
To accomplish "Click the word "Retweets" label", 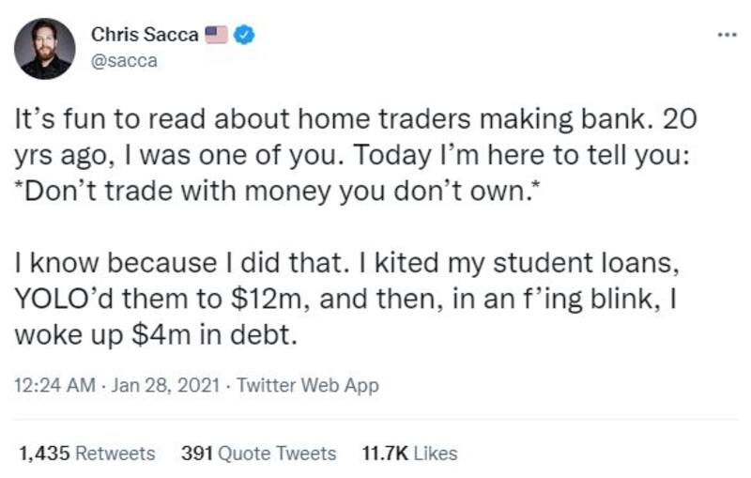I will coord(115,454).
